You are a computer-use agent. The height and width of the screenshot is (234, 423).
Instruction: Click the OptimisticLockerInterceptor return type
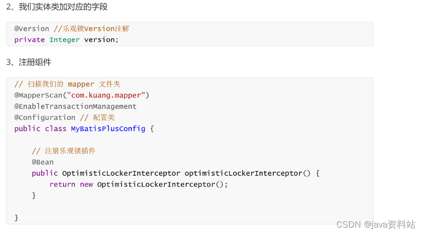(x=121, y=173)
